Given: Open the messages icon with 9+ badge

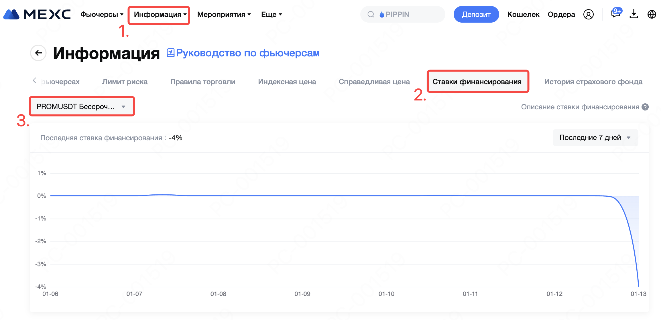Looking at the screenshot, I should 615,13.
